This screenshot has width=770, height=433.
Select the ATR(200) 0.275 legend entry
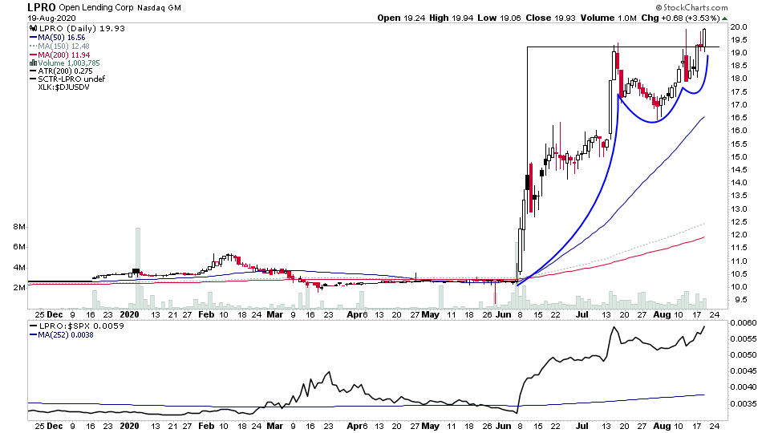[x=65, y=71]
